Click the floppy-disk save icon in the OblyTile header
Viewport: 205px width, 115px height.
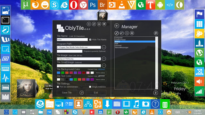point(99,24)
